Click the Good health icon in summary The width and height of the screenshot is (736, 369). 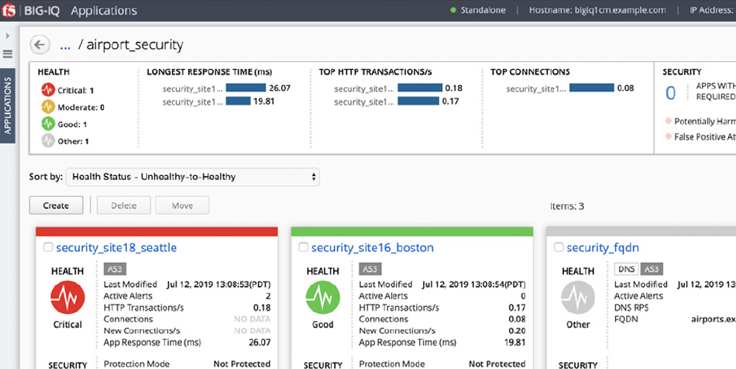[x=48, y=123]
